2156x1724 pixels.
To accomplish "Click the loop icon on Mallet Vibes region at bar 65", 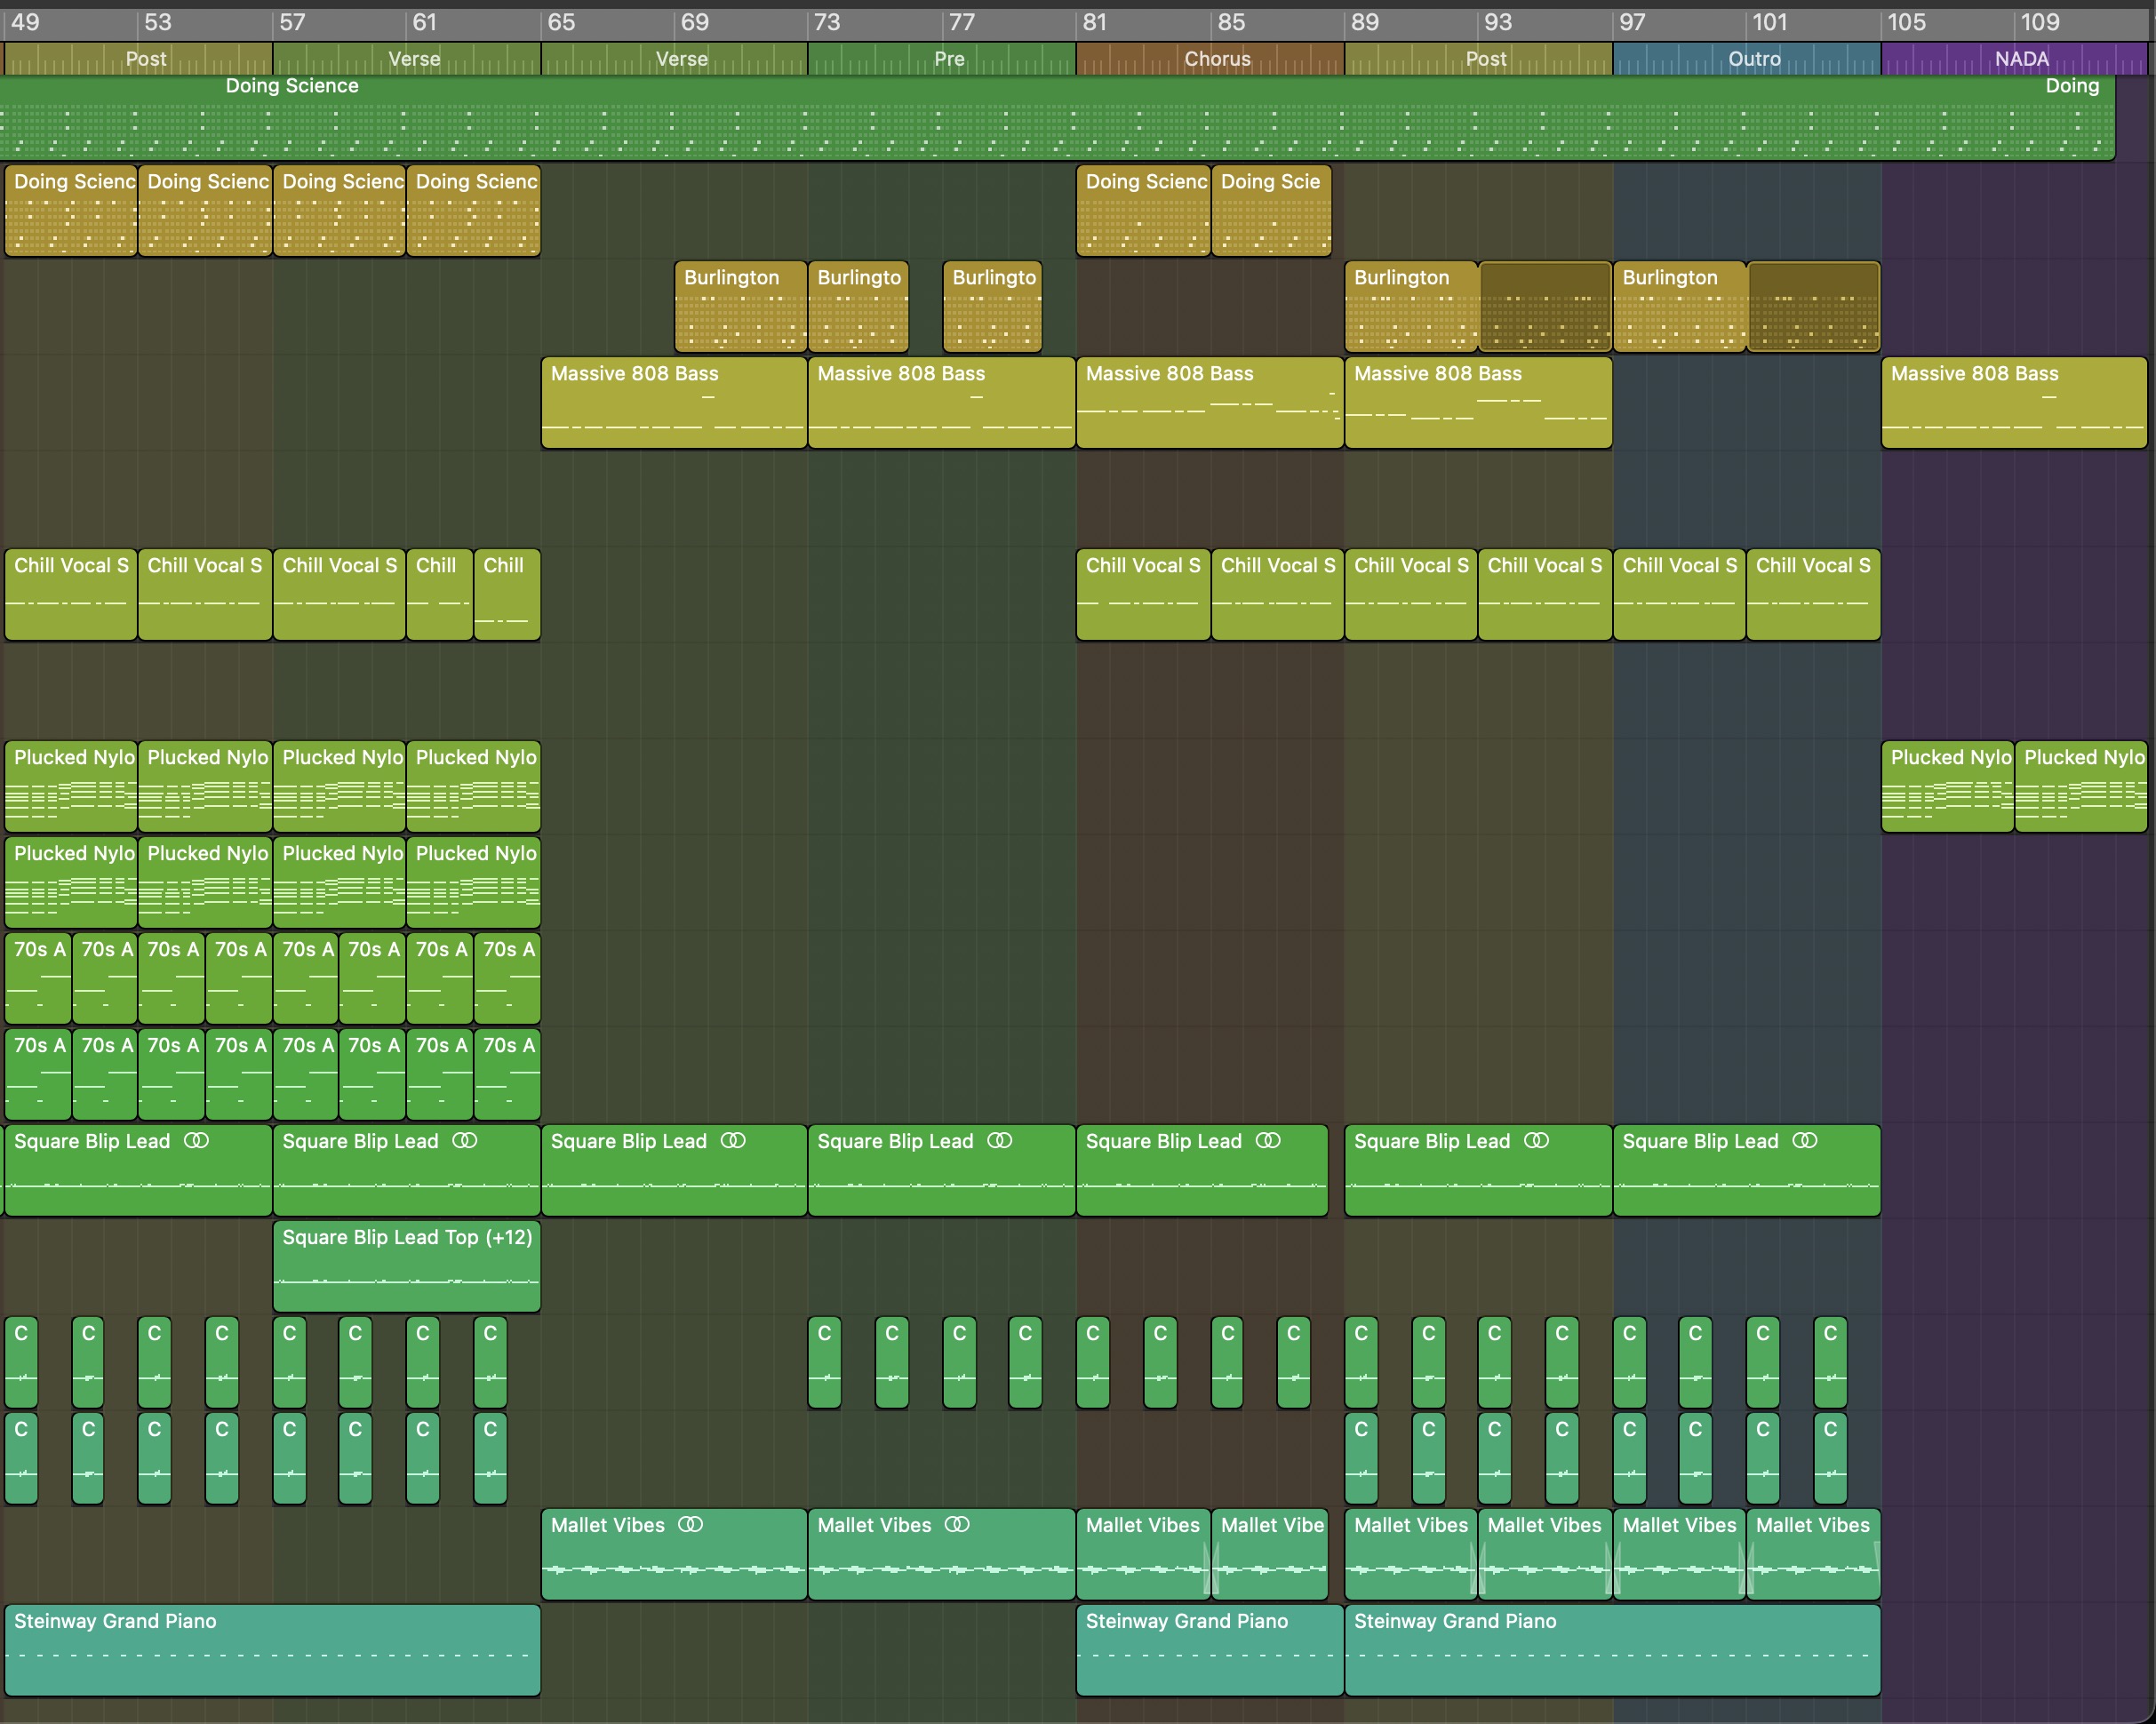I will tap(690, 1525).
